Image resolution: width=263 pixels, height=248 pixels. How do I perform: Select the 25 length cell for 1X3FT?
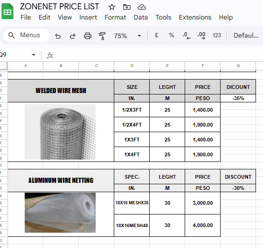click(x=167, y=140)
